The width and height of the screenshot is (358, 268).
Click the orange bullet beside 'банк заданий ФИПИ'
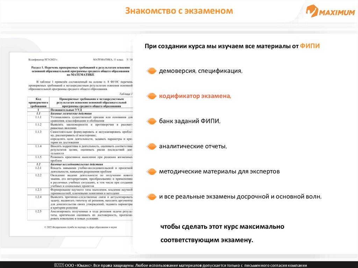[x=151, y=121]
